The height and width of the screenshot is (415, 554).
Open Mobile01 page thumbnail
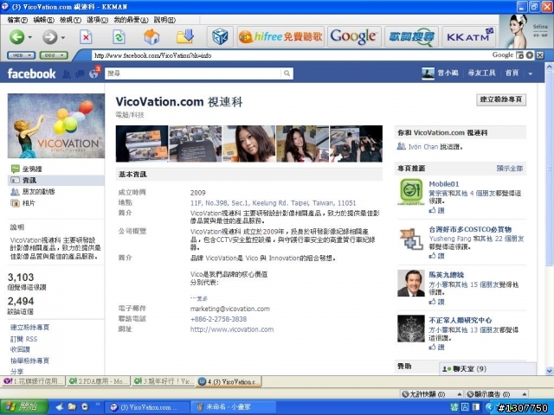coord(411,191)
